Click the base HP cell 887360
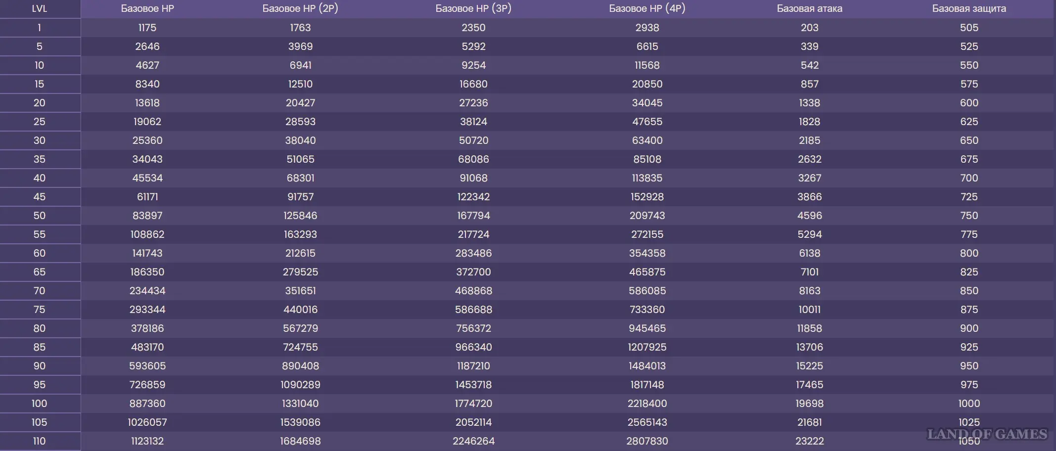Screen dimensions: 1056x451 point(147,404)
